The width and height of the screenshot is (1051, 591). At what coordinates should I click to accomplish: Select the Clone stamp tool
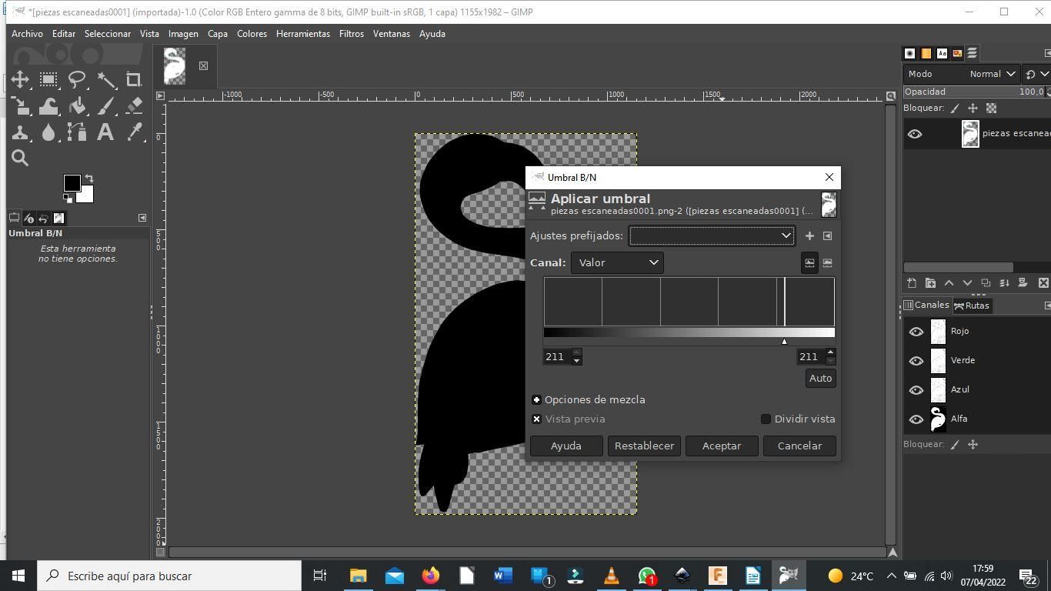pos(20,132)
